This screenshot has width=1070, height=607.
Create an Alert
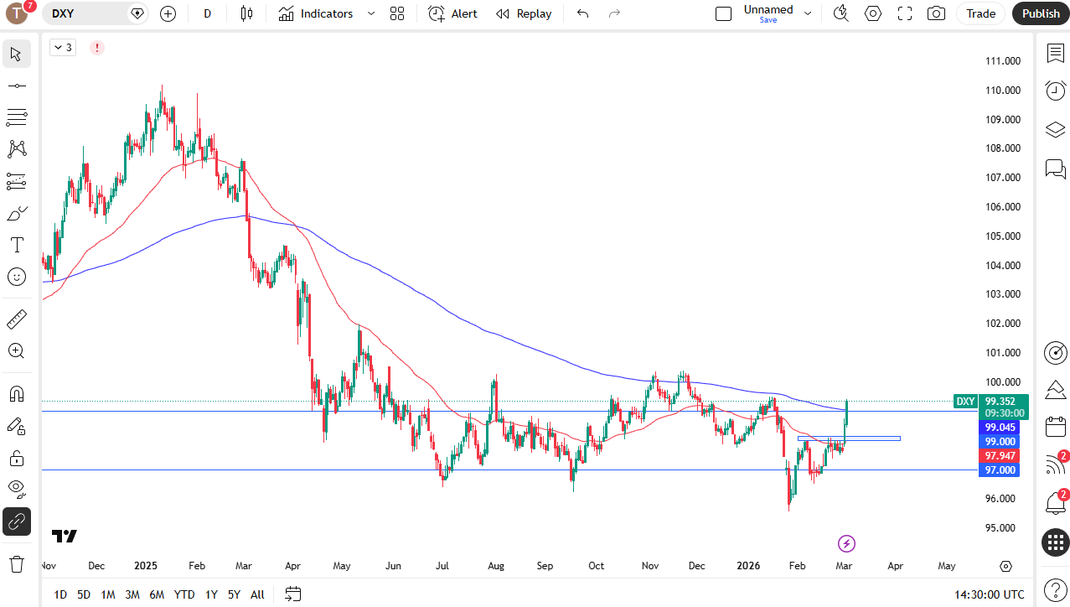coord(452,13)
